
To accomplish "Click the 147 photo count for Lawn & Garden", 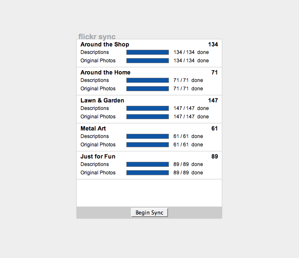I will point(213,100).
